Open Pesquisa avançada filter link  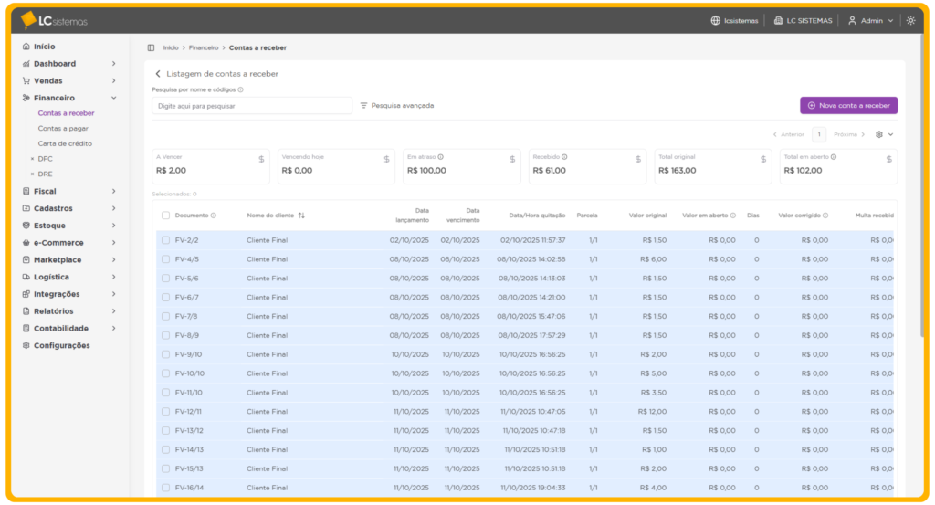pyautogui.click(x=397, y=106)
